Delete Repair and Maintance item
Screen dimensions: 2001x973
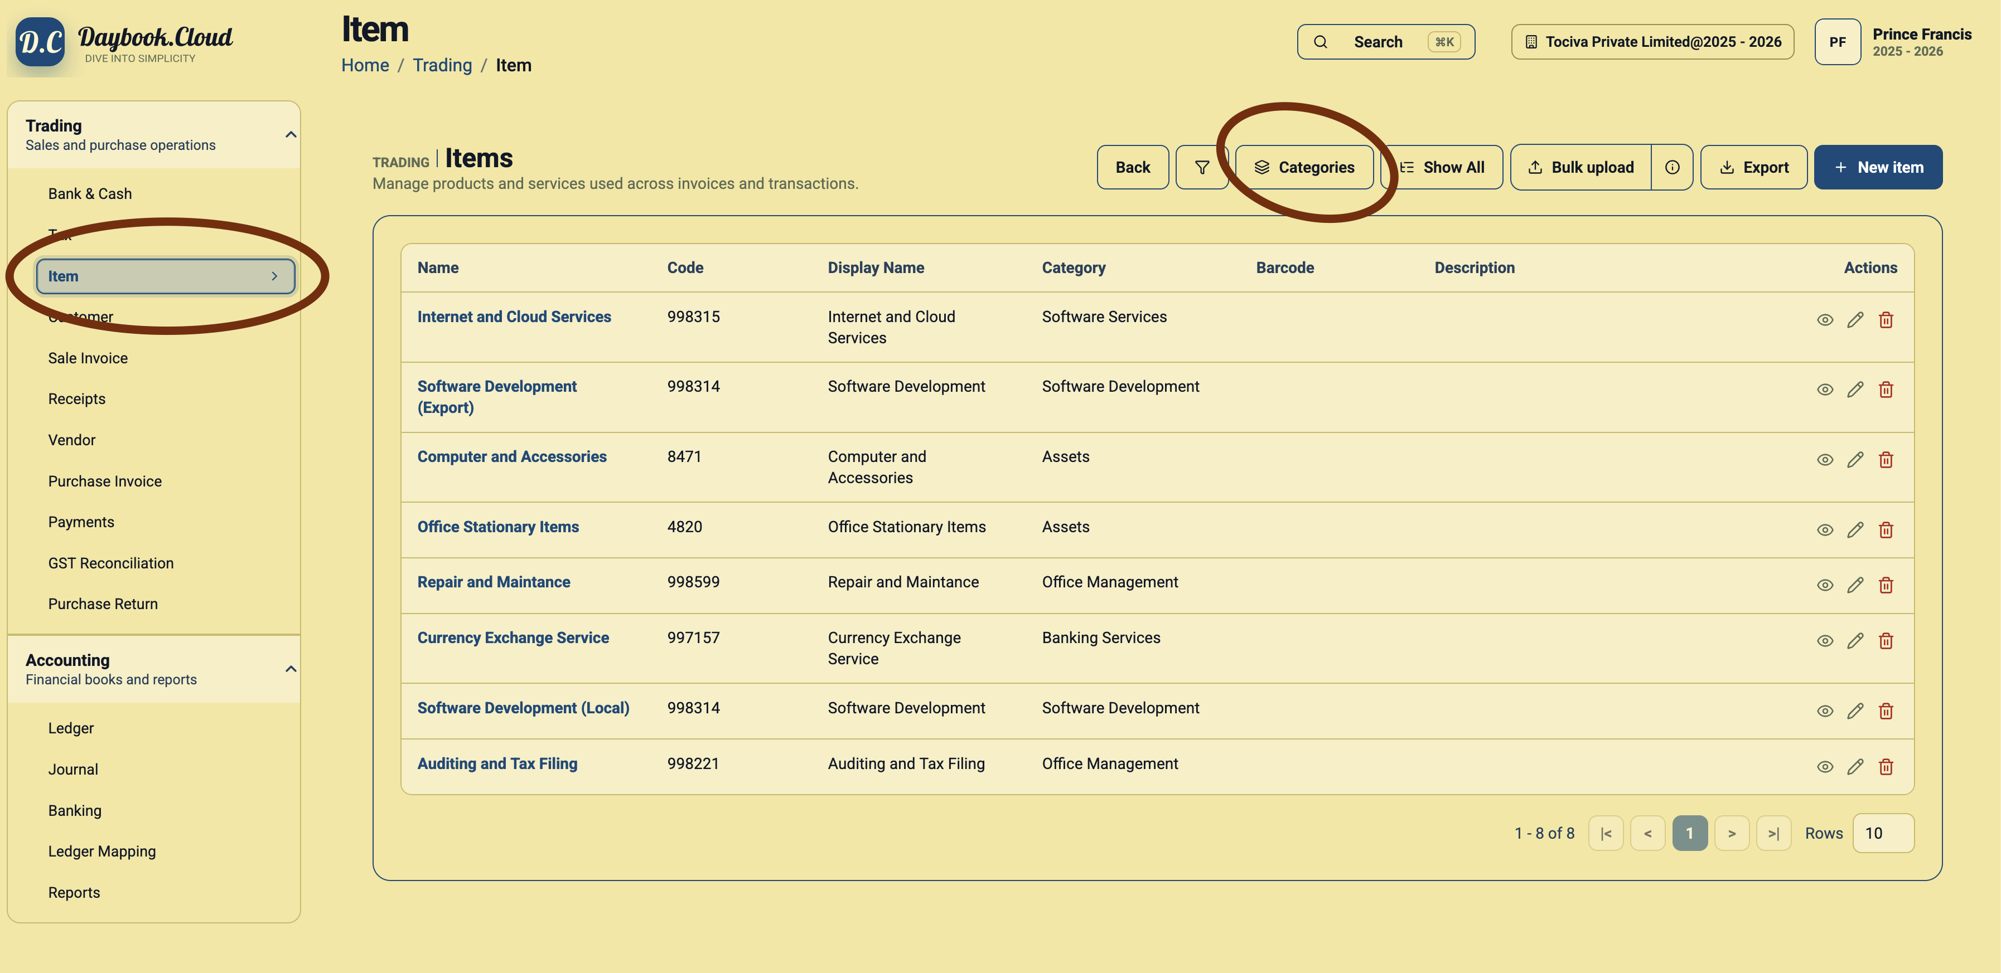tap(1885, 585)
